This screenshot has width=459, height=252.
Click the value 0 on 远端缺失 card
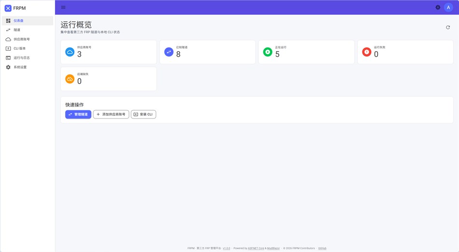[79, 81]
